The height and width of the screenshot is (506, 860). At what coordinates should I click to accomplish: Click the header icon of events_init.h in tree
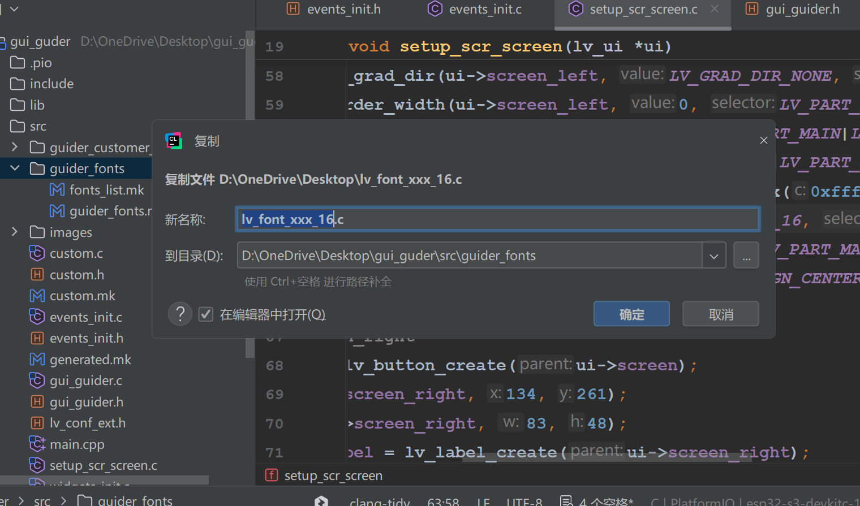(37, 338)
